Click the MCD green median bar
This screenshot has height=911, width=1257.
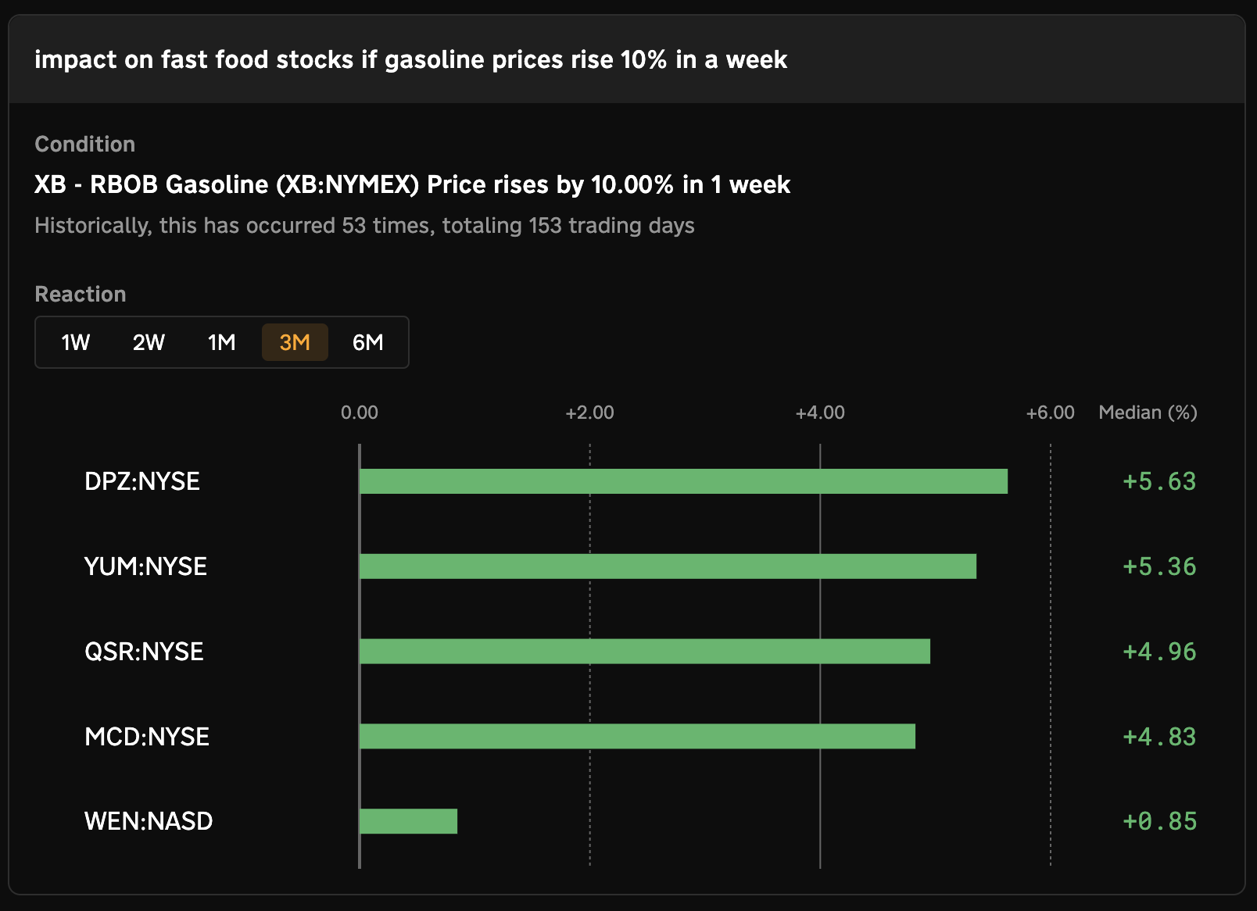[x=637, y=737]
